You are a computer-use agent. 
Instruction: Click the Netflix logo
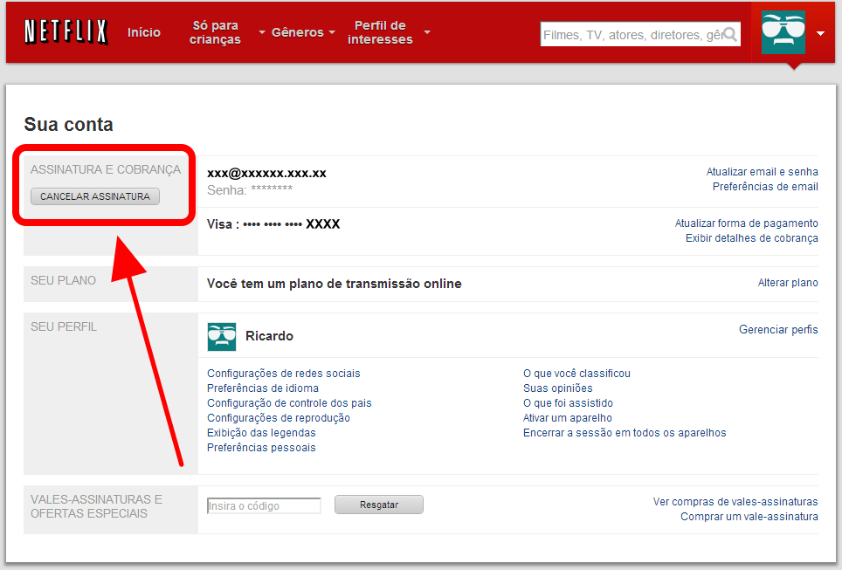tap(66, 32)
